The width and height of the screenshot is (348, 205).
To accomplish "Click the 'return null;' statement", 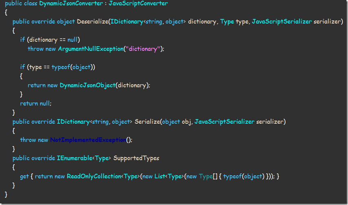I will pos(36,104).
